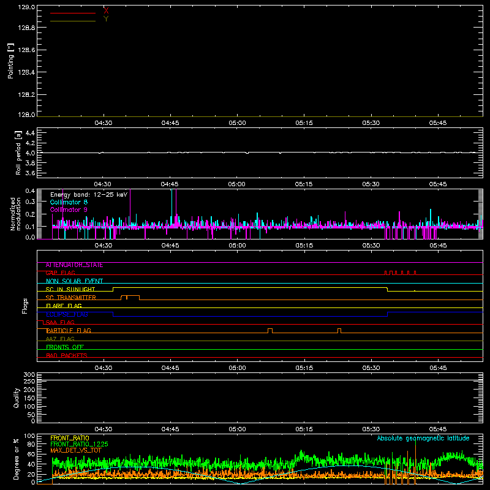Click the 'Quality' axis label
The width and height of the screenshot is (490, 490).
coord(17,398)
